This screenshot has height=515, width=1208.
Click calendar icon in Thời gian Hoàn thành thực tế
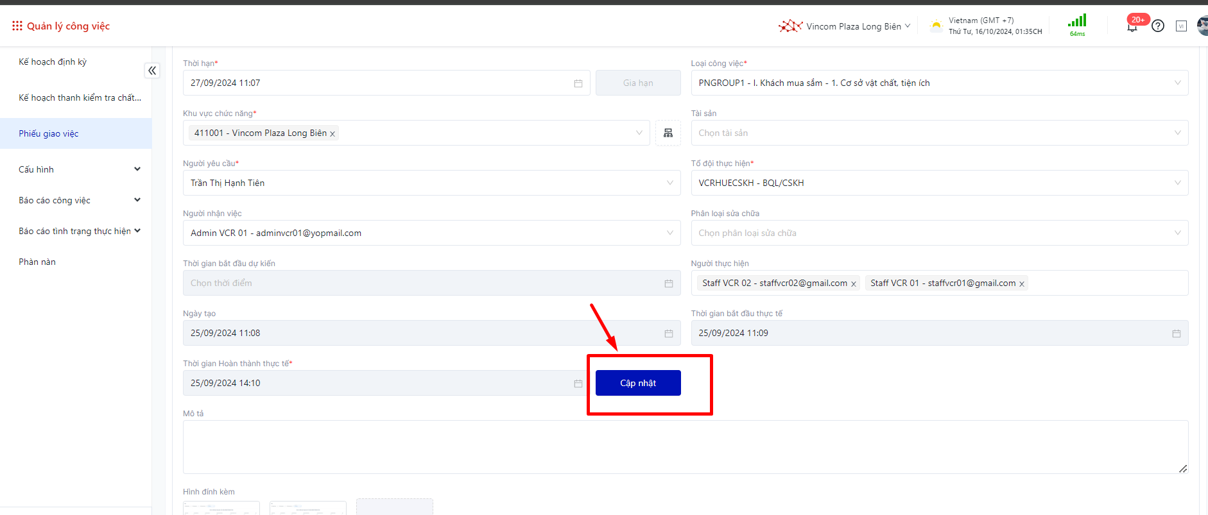(x=578, y=384)
